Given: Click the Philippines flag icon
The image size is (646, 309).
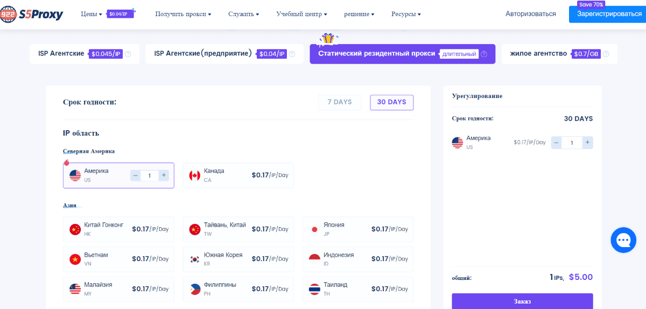Looking at the screenshot, I should [x=195, y=290].
